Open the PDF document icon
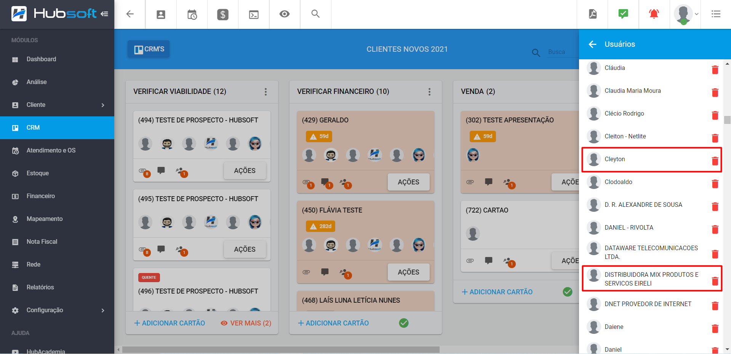731x354 pixels. (593, 14)
